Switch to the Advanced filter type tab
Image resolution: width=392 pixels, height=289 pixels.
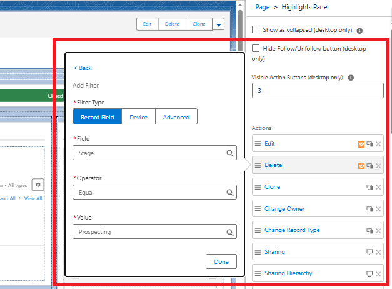pos(176,117)
